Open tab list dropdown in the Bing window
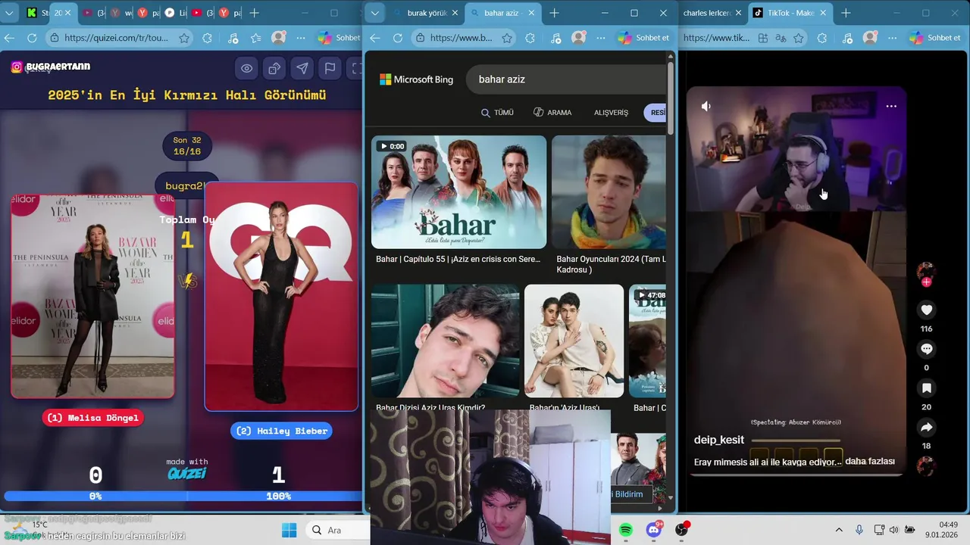Viewport: 970px width, 545px height. [375, 13]
